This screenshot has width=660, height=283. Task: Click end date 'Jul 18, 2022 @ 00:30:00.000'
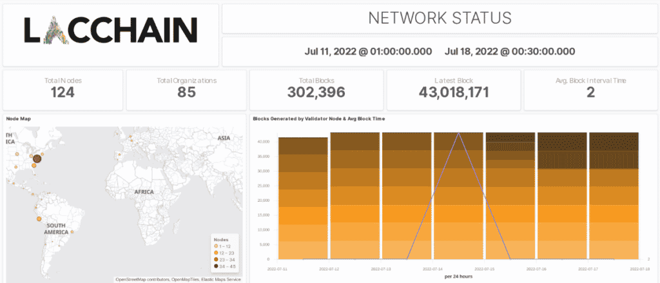pyautogui.click(x=510, y=52)
